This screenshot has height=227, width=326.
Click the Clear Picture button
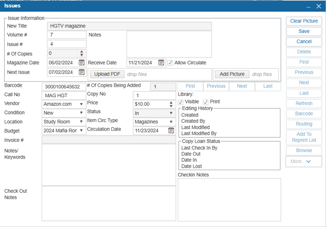tap(304, 21)
